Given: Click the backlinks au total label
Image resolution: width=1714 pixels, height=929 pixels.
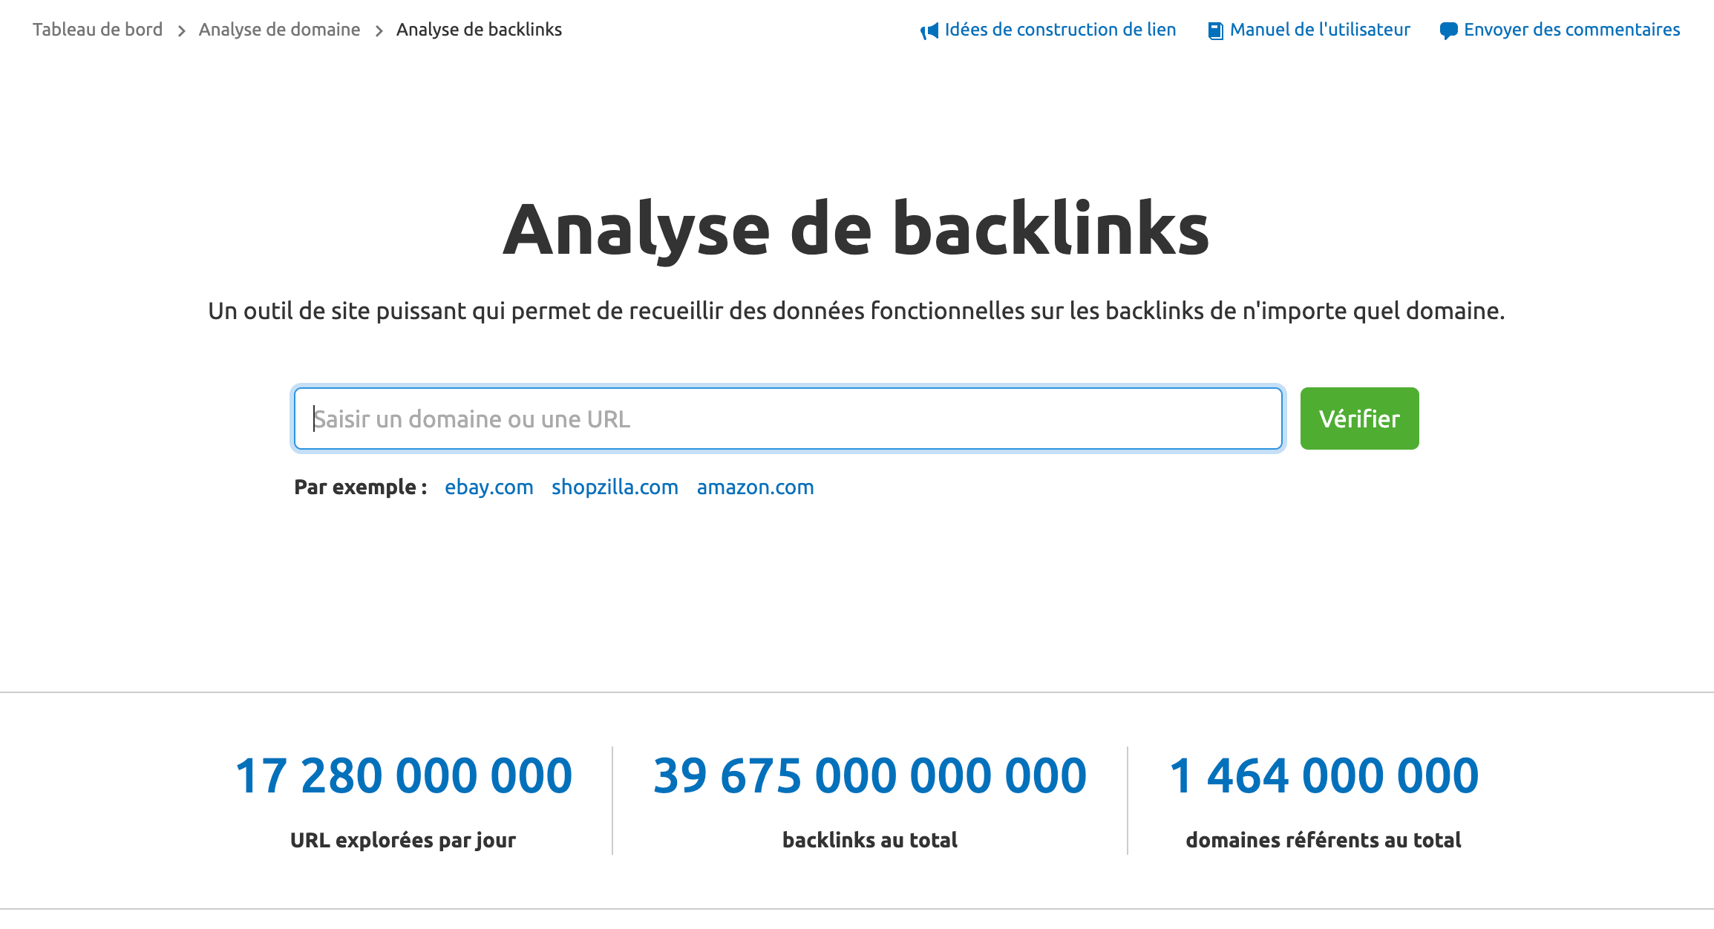Looking at the screenshot, I should point(869,839).
